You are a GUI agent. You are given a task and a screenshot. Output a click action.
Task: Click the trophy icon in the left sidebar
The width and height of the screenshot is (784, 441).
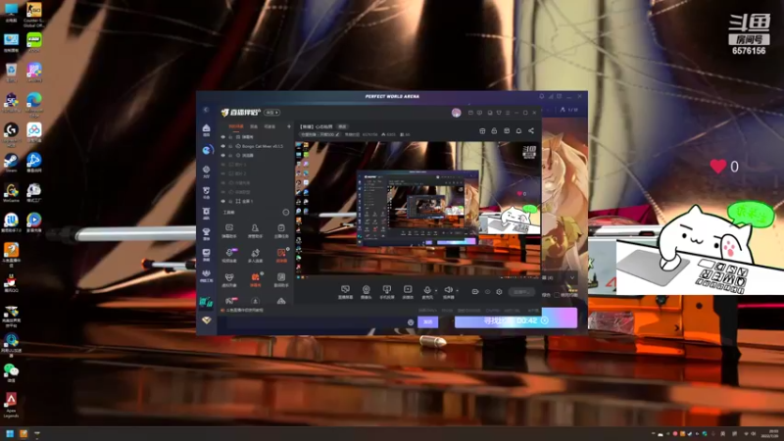click(206, 232)
